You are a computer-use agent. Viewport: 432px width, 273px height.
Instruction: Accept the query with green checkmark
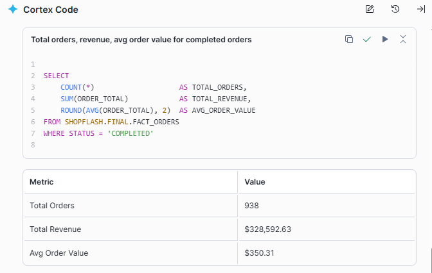click(366, 39)
